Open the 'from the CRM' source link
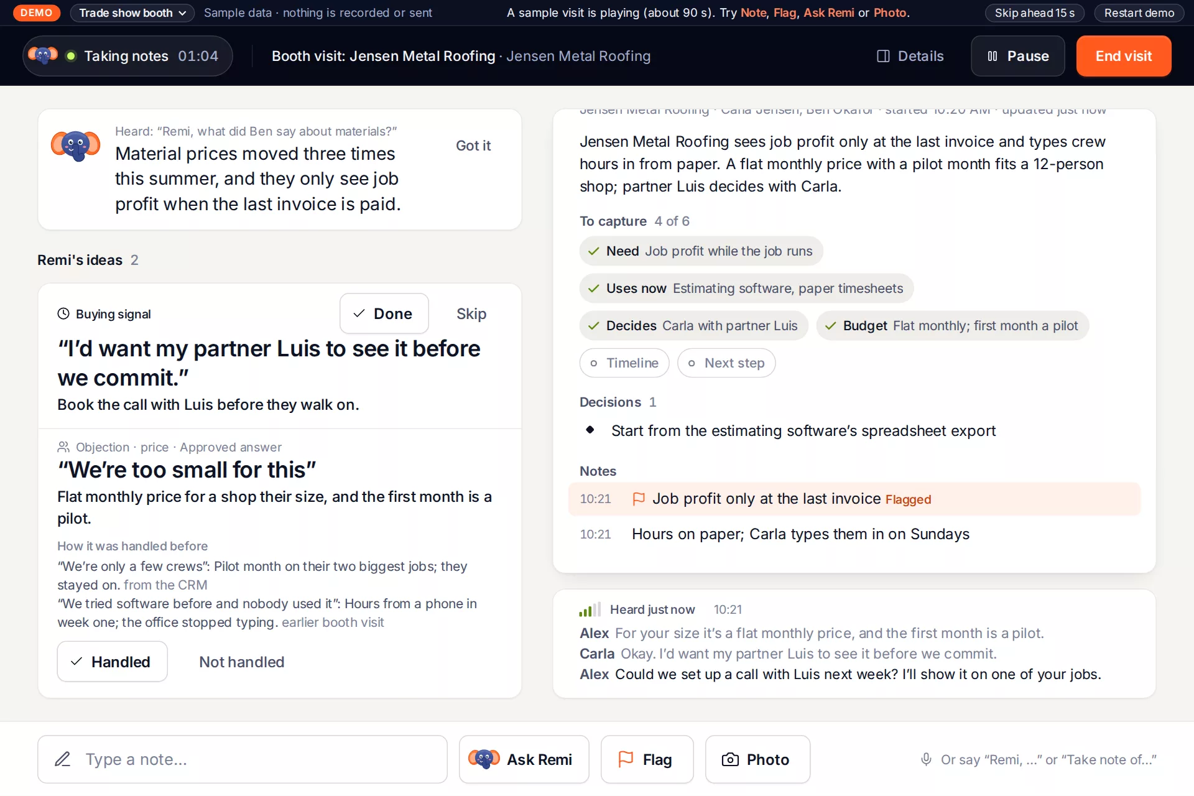The height and width of the screenshot is (796, 1194). click(x=165, y=585)
